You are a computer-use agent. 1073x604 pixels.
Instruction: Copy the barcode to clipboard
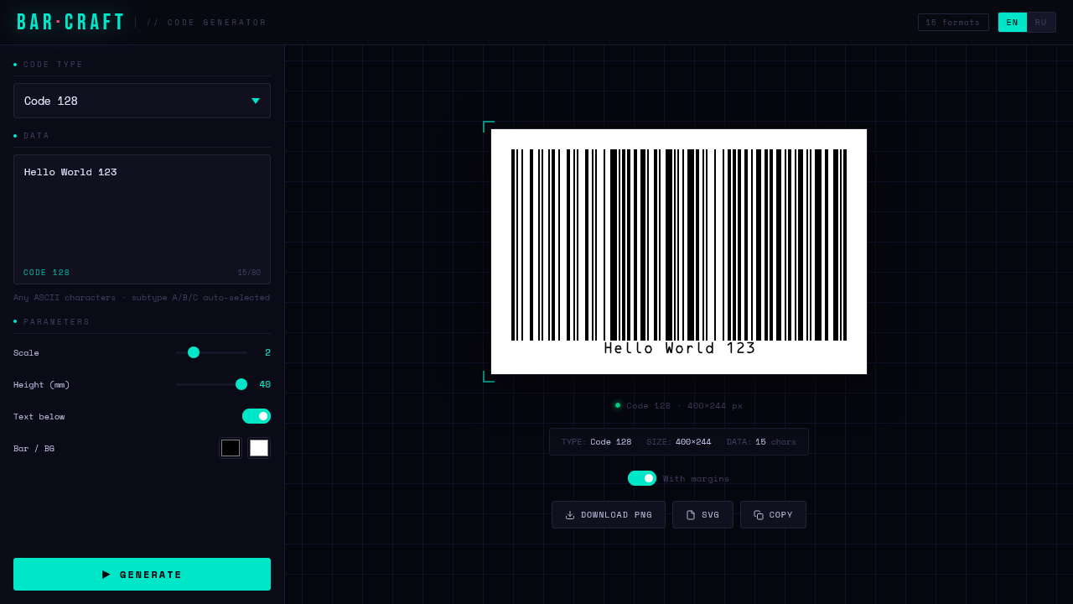(773, 515)
